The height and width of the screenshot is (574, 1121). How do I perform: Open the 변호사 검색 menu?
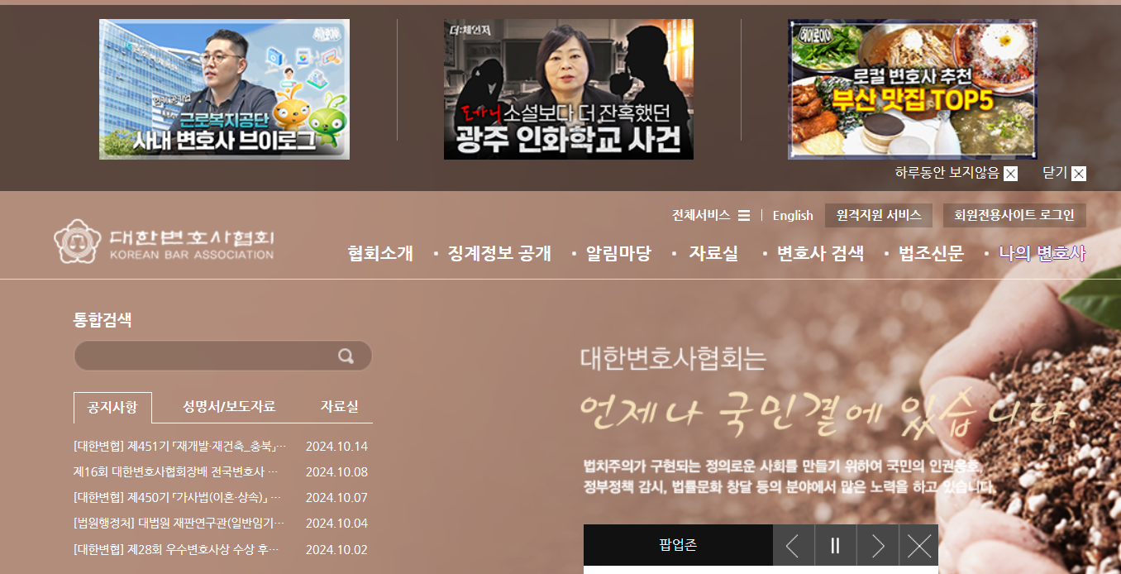coord(820,253)
